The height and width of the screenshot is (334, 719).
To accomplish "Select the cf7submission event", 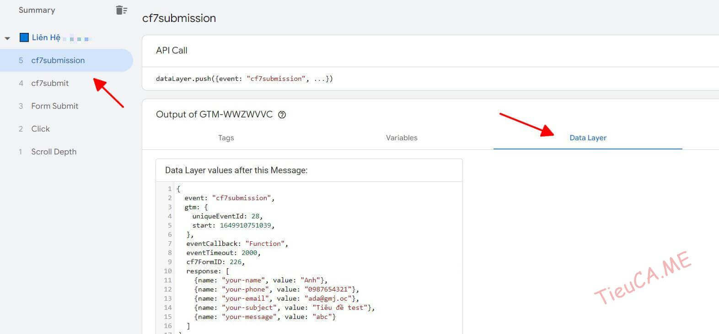I will [x=66, y=60].
